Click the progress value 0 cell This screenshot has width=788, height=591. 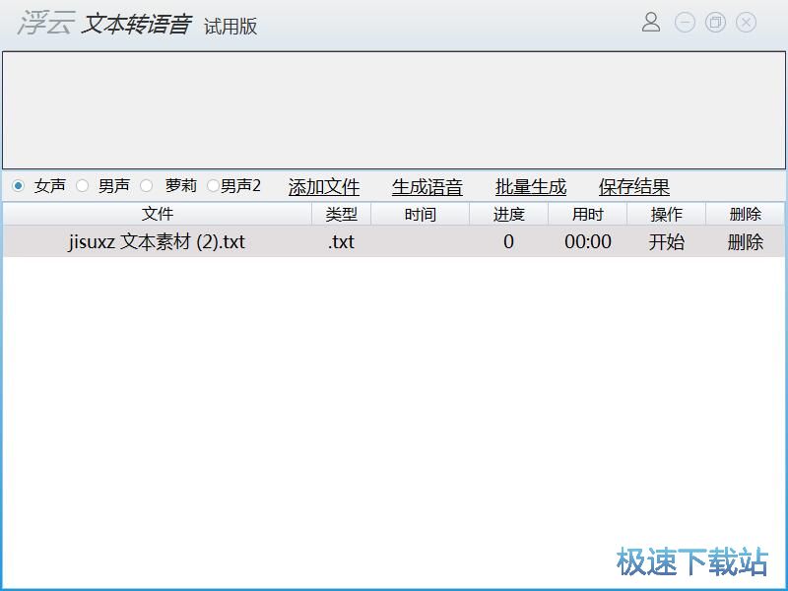click(508, 241)
